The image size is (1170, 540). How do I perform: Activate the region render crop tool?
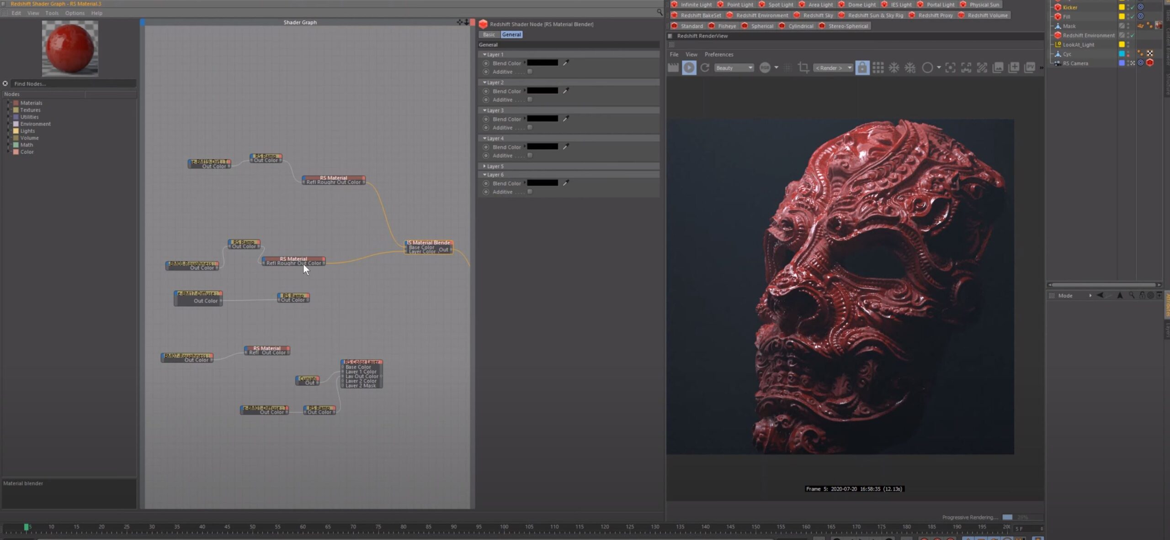(x=803, y=68)
